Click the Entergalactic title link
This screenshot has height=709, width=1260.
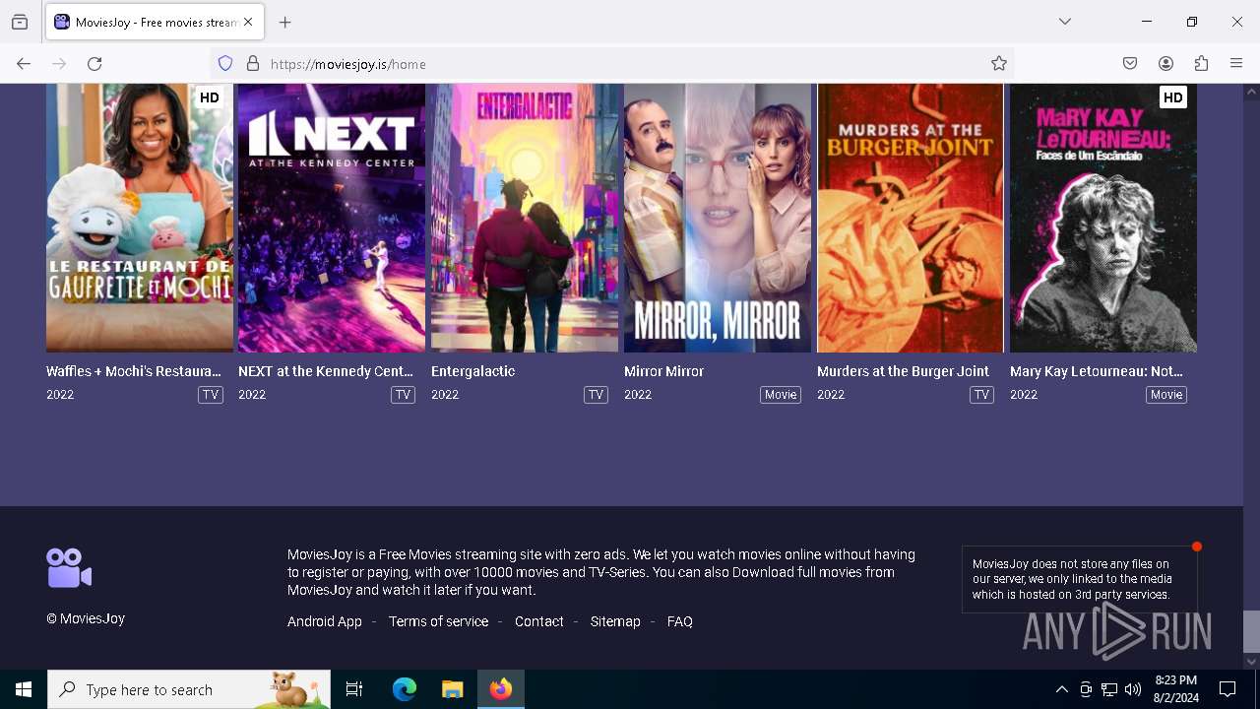click(473, 371)
